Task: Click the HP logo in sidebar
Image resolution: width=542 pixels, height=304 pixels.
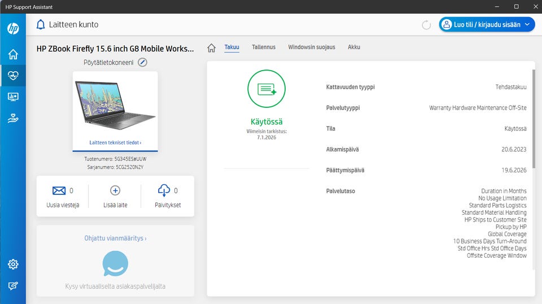Action: [x=13, y=29]
